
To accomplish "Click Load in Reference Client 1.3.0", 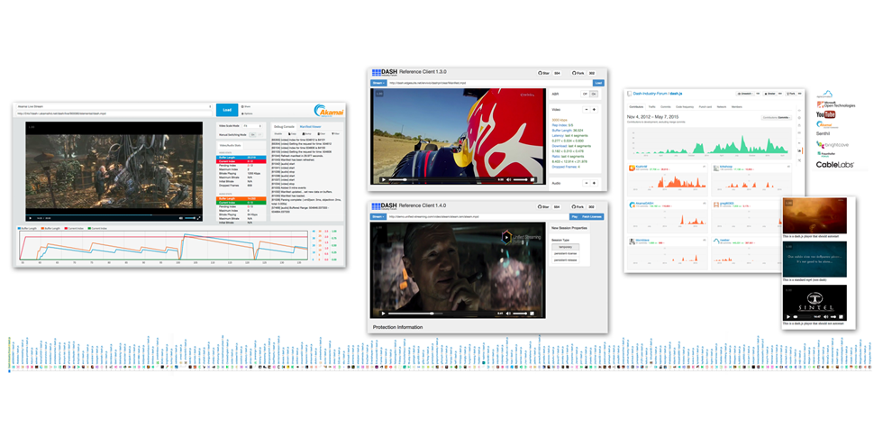I will [598, 83].
